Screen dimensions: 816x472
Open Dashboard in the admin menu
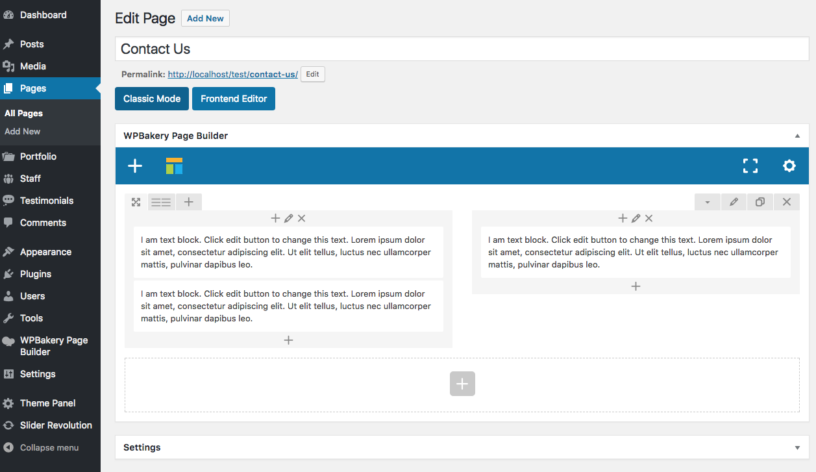point(50,15)
